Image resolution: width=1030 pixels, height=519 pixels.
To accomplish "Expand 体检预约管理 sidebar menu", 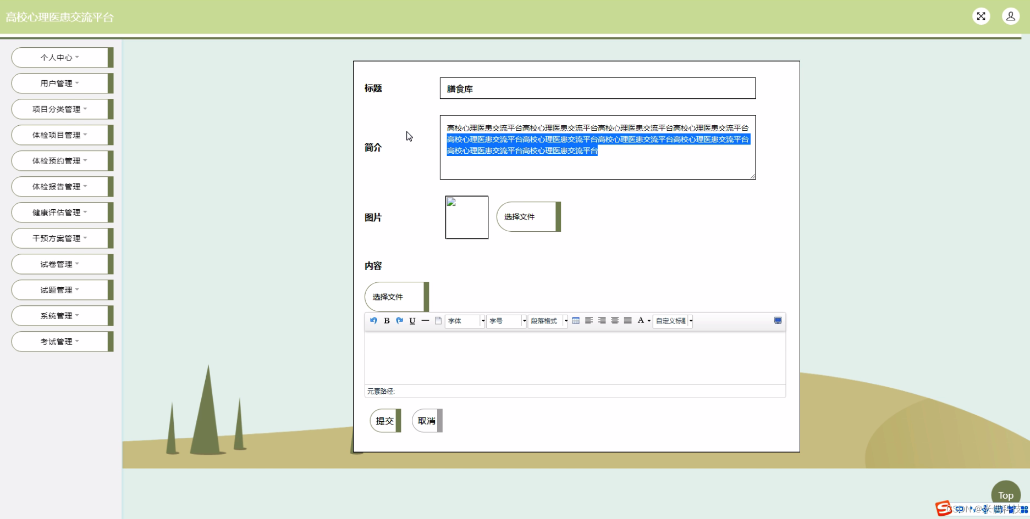I will 62,160.
